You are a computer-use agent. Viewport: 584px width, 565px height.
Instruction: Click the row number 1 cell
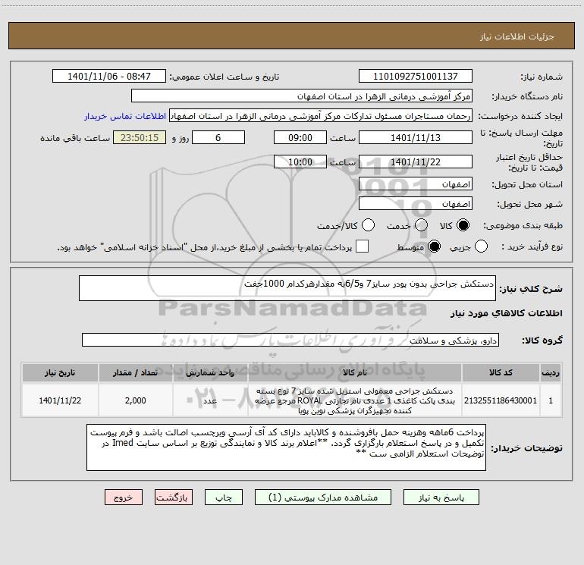click(x=551, y=400)
